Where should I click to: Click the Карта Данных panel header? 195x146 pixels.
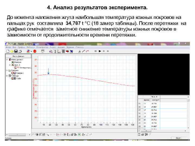(x=18, y=56)
